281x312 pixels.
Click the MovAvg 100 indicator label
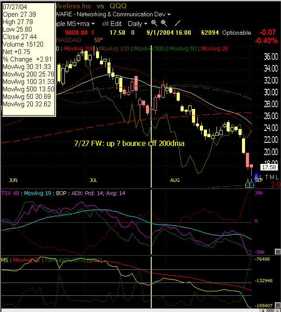114,48
